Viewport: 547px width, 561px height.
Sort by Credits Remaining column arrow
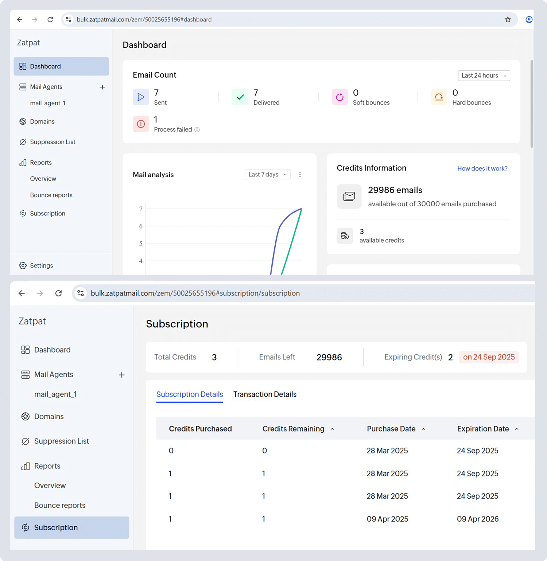[332, 429]
